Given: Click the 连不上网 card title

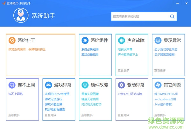Looking at the screenshot, I should coord(26,85).
